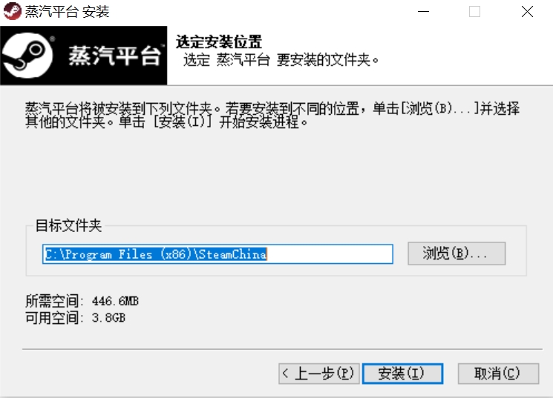Click the round Steam logo in the black banner
The height and width of the screenshot is (398, 553).
tap(27, 56)
